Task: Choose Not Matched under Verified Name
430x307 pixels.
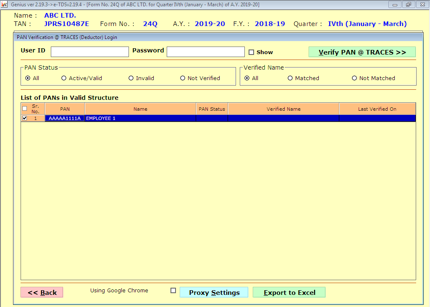Action: 354,78
